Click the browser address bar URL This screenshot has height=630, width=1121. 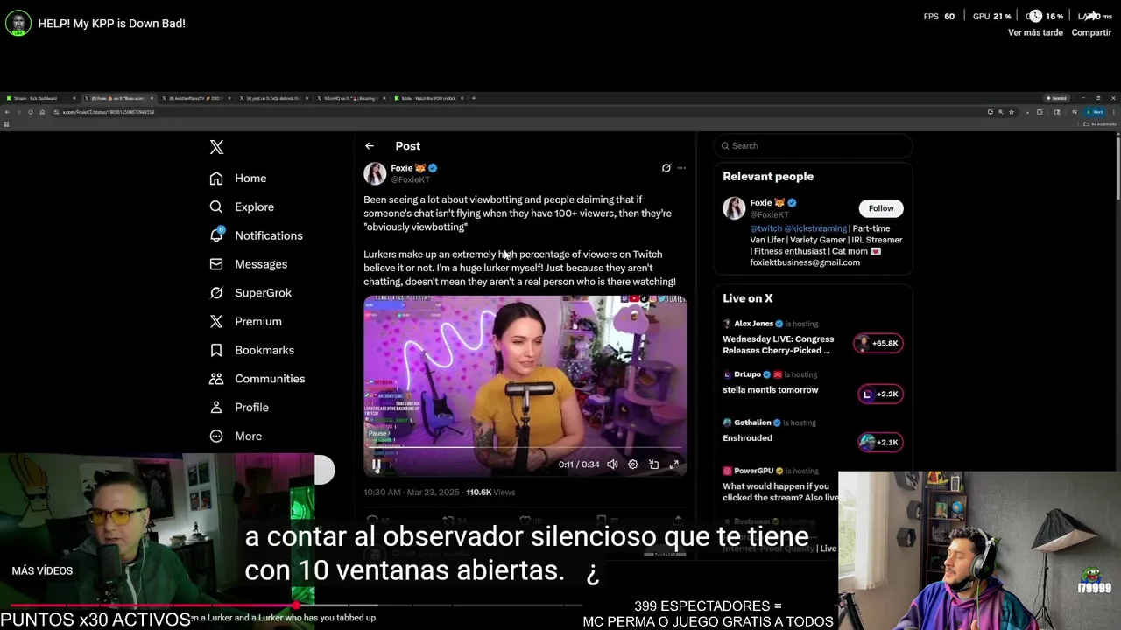(x=109, y=112)
